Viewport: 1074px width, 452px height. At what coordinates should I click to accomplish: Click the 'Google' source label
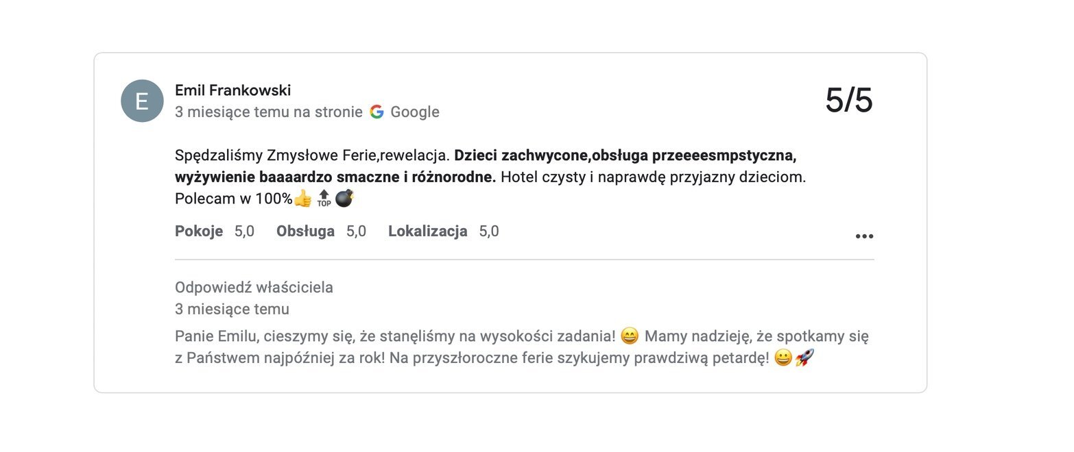pos(415,112)
